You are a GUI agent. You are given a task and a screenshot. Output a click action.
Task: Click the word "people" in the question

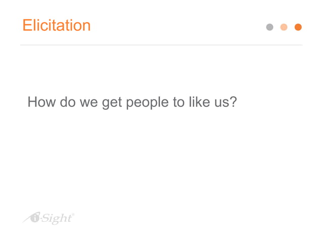point(147,103)
